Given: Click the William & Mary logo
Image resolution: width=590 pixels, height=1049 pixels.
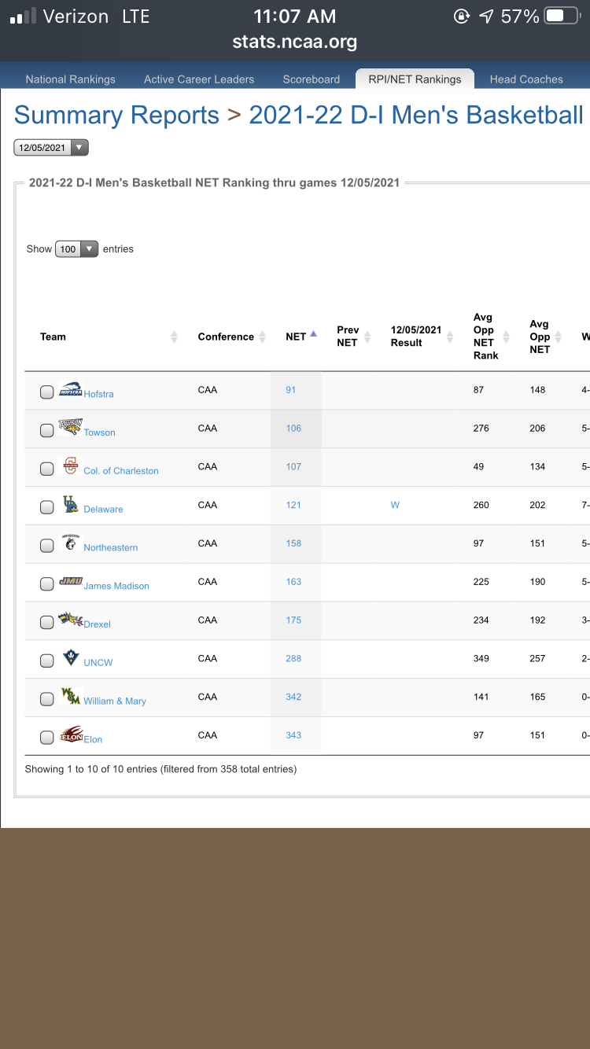Looking at the screenshot, I should pos(71,696).
